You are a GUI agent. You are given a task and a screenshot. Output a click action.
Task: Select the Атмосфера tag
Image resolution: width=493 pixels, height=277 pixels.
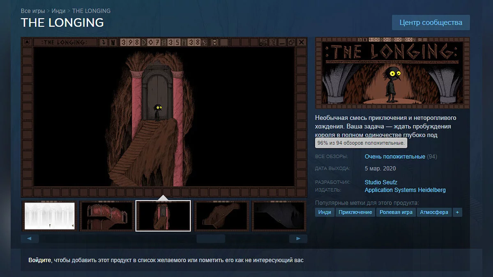pyautogui.click(x=434, y=212)
